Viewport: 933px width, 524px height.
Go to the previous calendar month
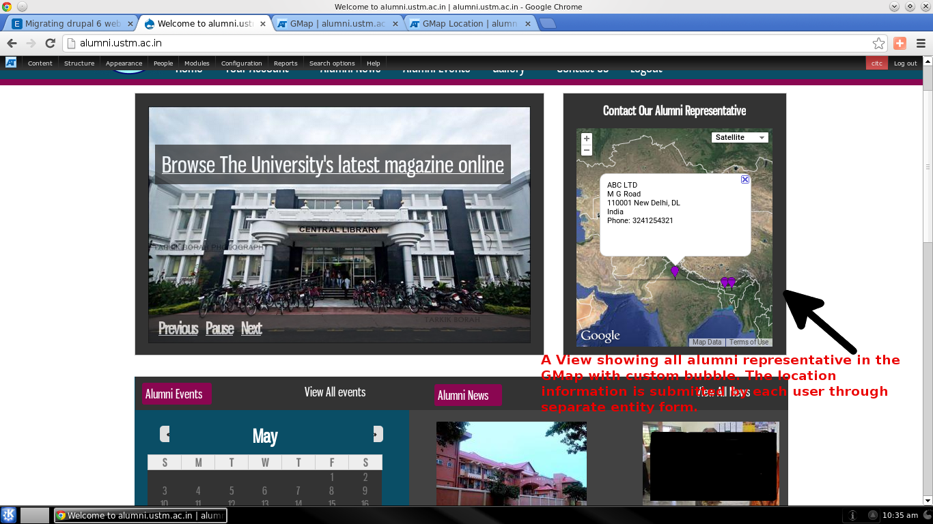[x=165, y=434]
